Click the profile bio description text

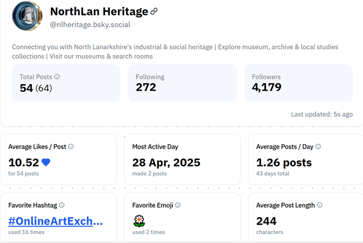click(175, 51)
